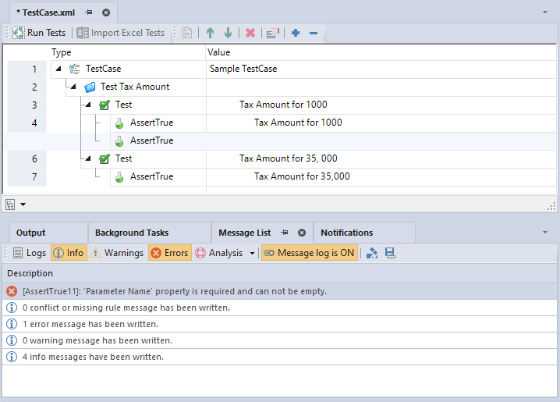Click the green check icon on row 3
The image size is (560, 402).
105,105
